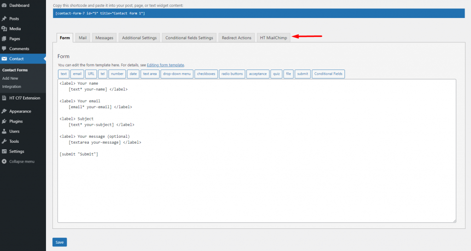The height and width of the screenshot is (251, 471).
Task: Open Add New under Contact menu
Action: [10, 78]
